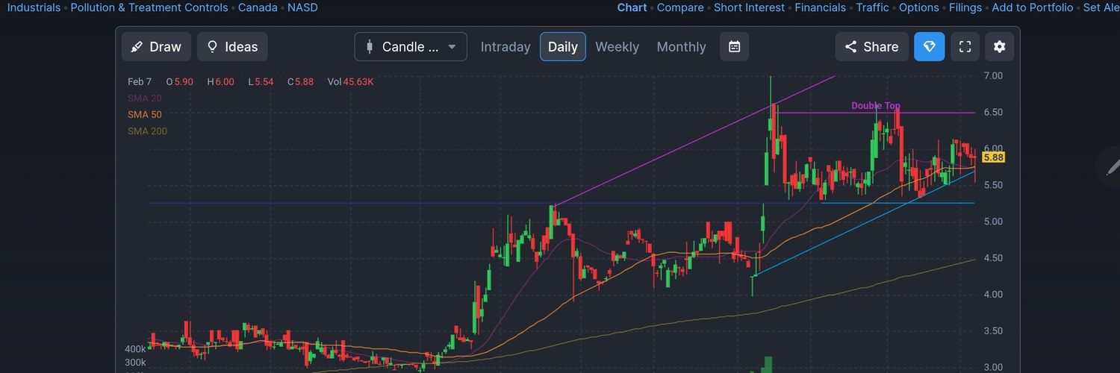
Task: Select the Chart link in top menu
Action: pyautogui.click(x=632, y=7)
